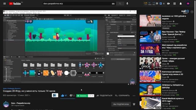Open the account avatar menu
The height and width of the screenshot is (110, 196).
[x=188, y=4]
